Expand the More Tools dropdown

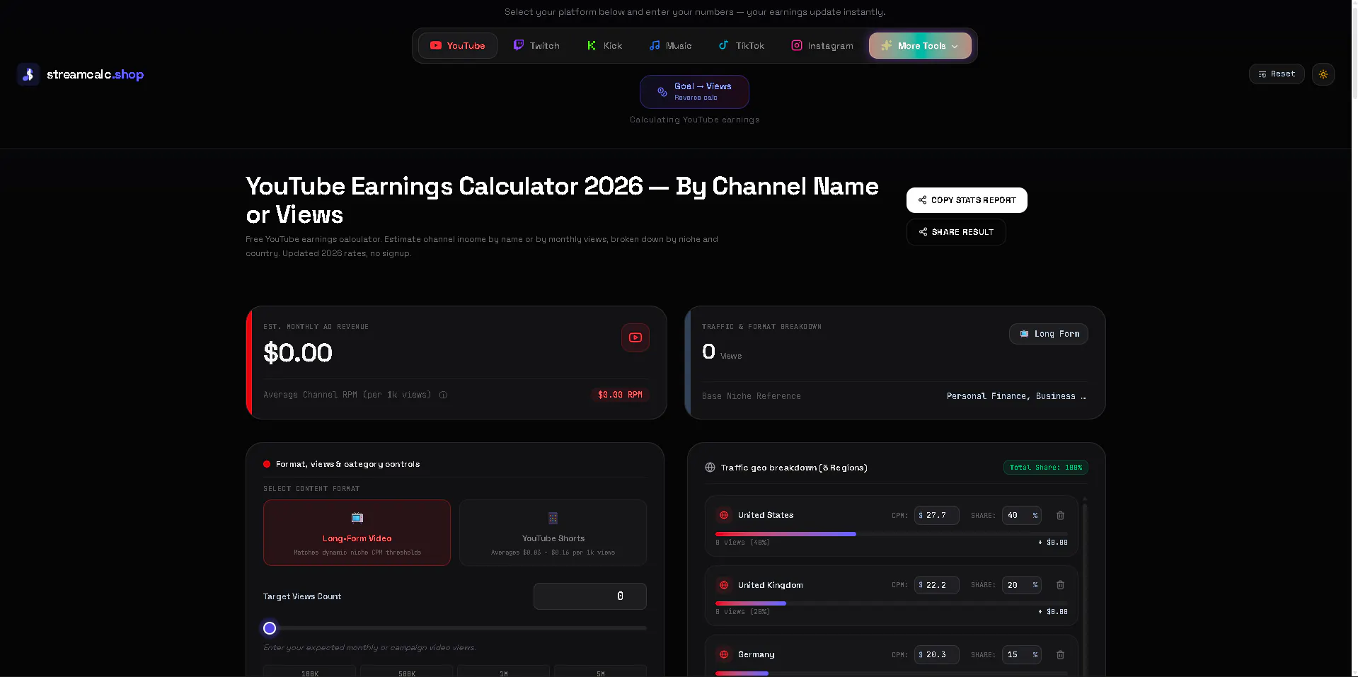point(920,45)
